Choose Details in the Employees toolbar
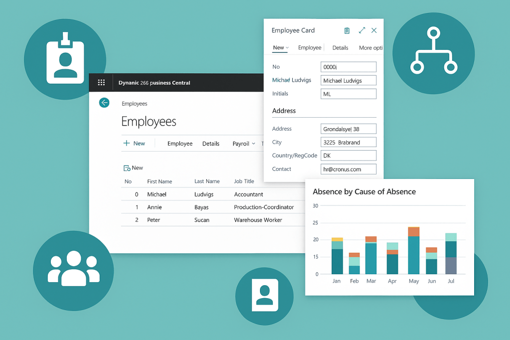 point(211,144)
